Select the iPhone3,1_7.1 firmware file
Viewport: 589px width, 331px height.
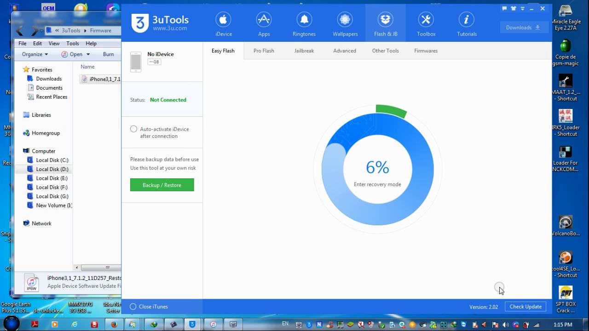tap(101, 79)
